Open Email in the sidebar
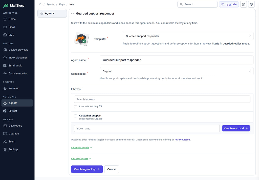Image resolution: width=259 pixels, height=180 pixels. 17,27
